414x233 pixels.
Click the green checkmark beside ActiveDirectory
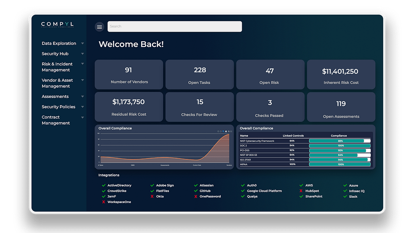pos(104,185)
